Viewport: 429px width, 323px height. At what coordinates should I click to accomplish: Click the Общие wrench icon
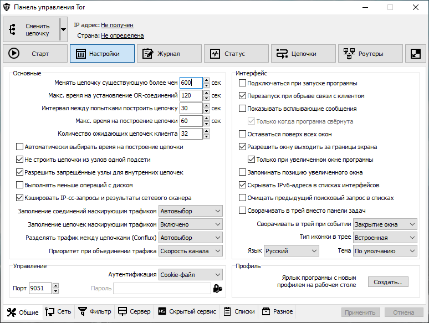coord(12,312)
